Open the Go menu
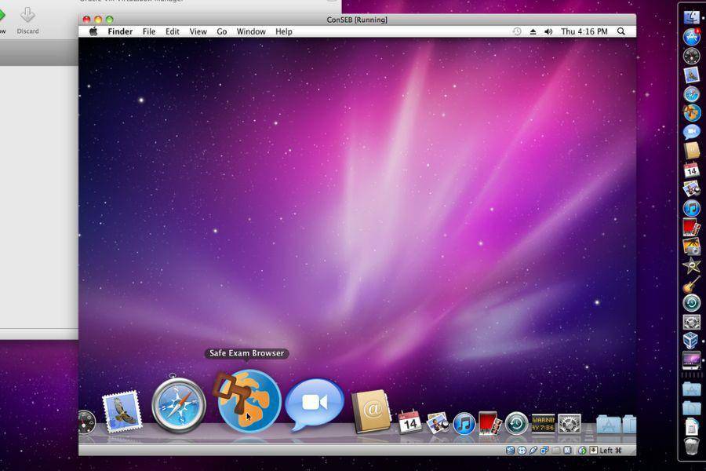 (222, 31)
